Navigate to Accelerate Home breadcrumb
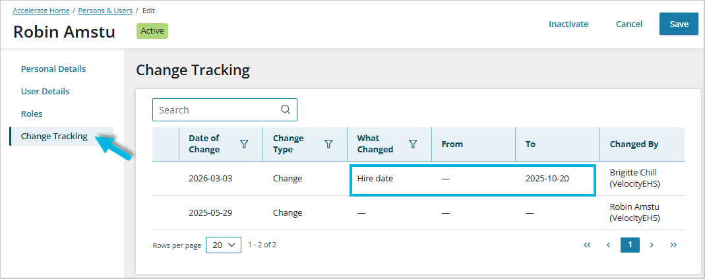The image size is (705, 279). click(43, 11)
